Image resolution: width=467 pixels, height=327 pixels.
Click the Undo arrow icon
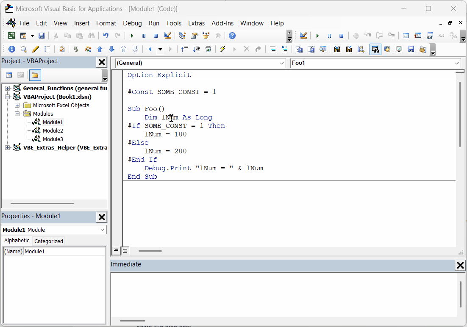(x=106, y=36)
